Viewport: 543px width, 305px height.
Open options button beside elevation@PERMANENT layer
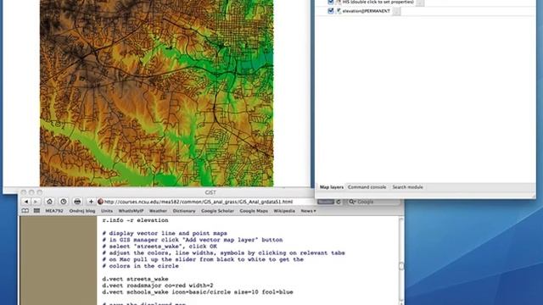(x=396, y=11)
